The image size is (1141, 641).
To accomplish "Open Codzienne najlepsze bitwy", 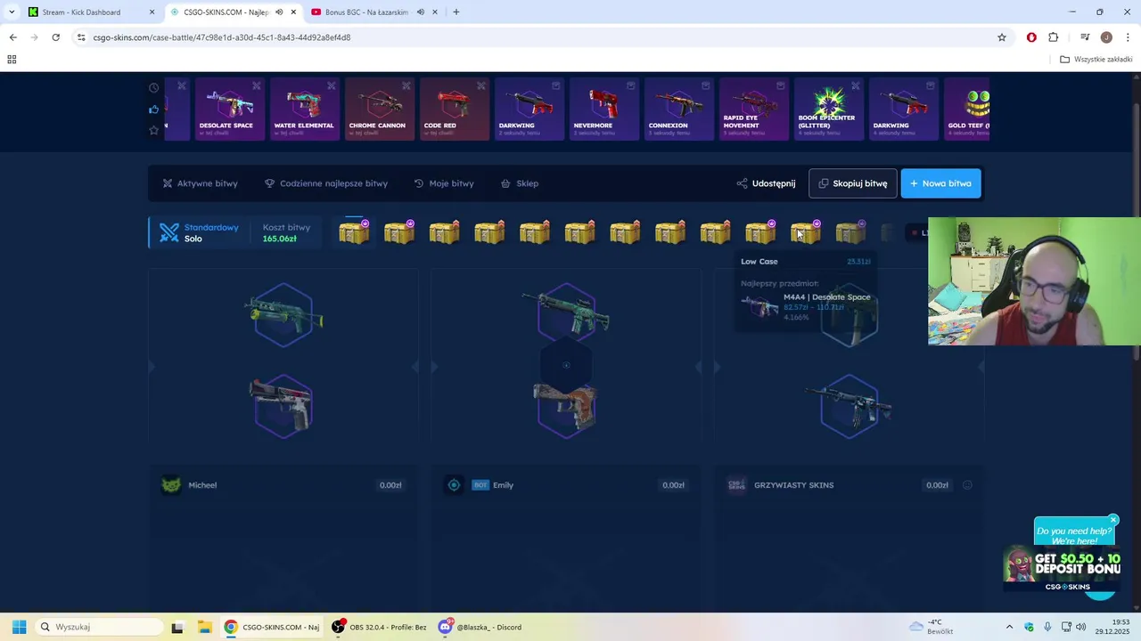I will [x=326, y=183].
